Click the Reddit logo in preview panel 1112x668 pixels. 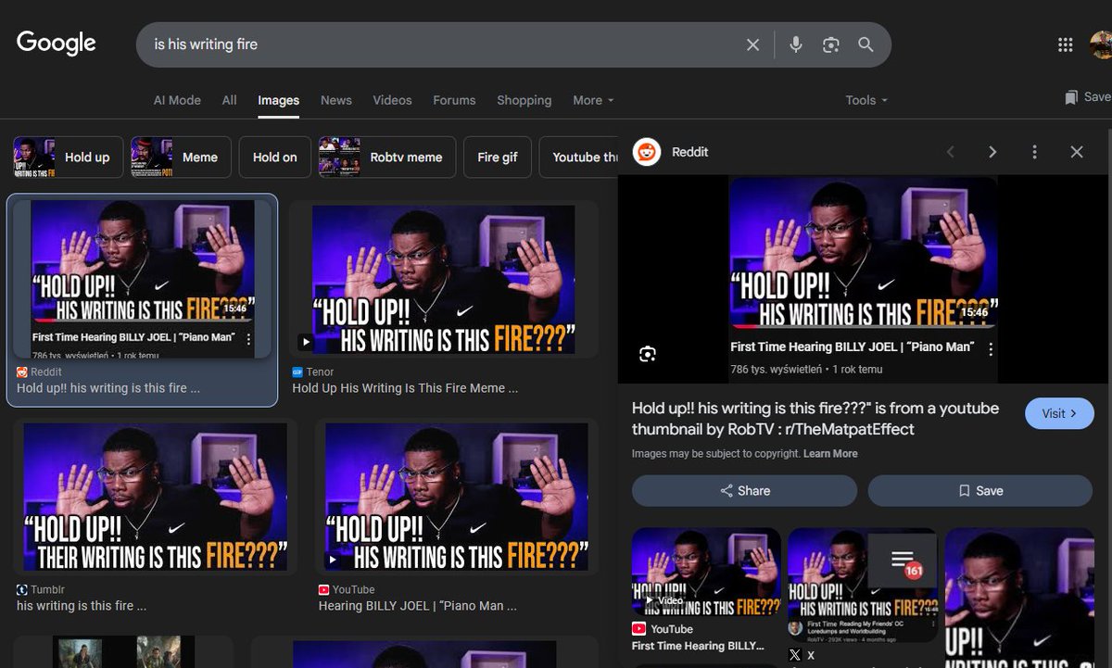coord(647,152)
